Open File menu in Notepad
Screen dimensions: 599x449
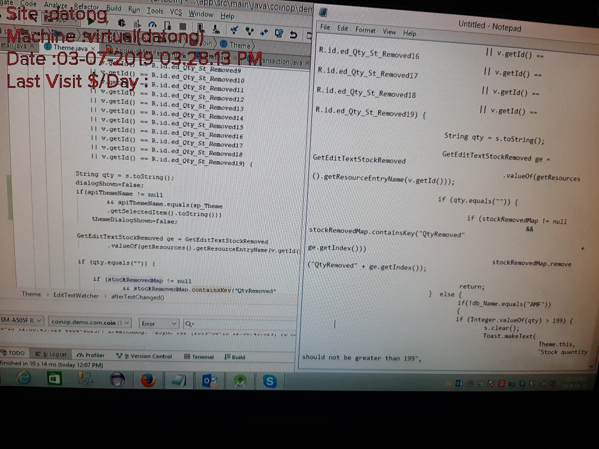325,27
